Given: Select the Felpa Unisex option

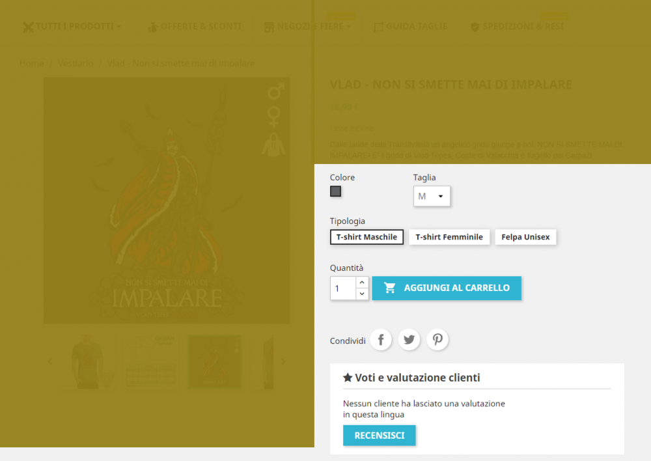Looking at the screenshot, I should (525, 237).
